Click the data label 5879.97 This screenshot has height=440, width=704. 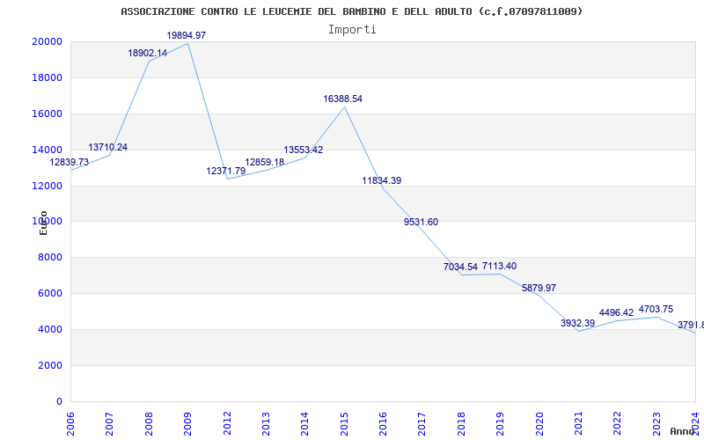[x=539, y=289]
